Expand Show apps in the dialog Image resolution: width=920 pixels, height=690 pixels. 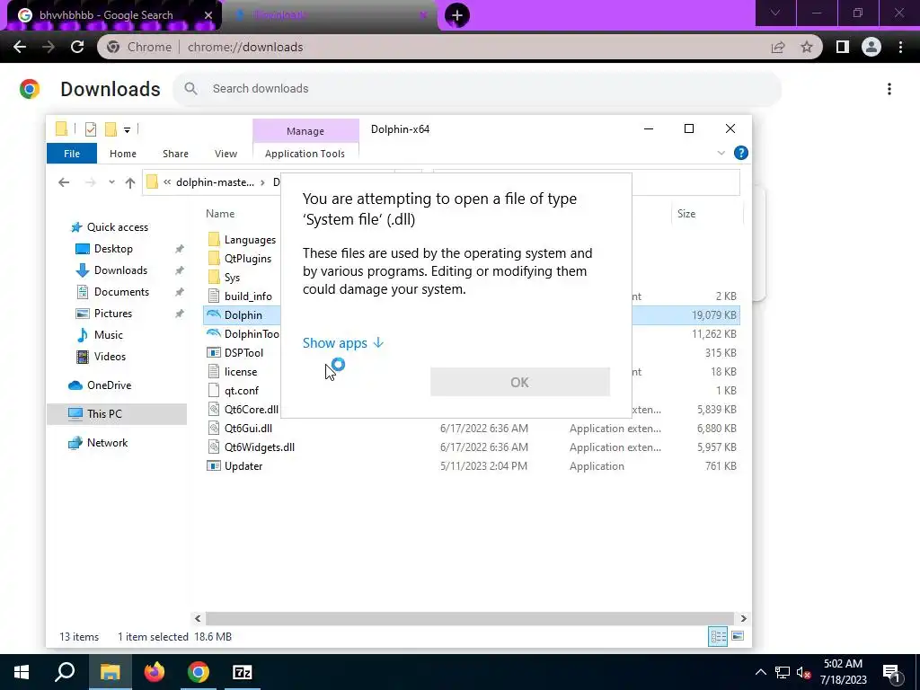pos(343,342)
